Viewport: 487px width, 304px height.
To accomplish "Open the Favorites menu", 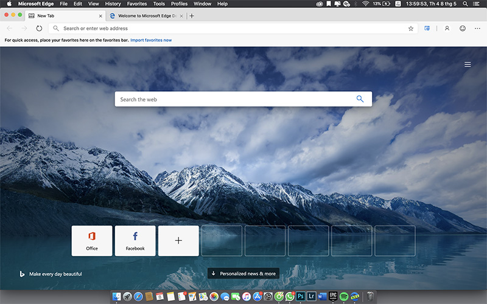I will pyautogui.click(x=136, y=4).
